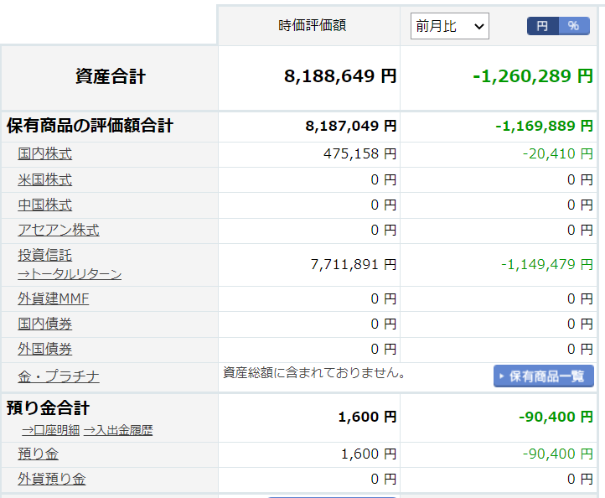Open the 外貨建MMF link
Viewport: 605px width, 498px height.
54,298
